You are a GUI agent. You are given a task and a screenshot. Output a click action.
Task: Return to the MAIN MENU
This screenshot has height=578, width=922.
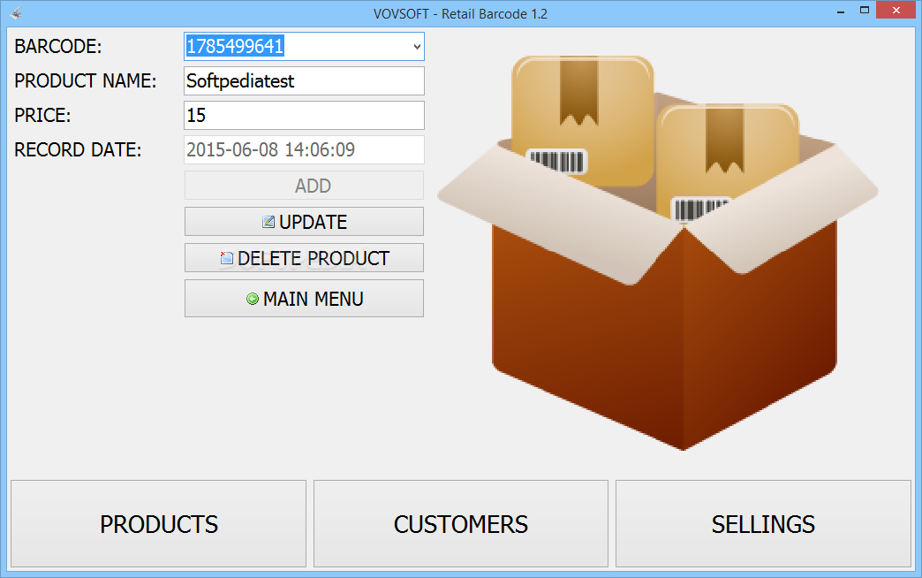304,299
